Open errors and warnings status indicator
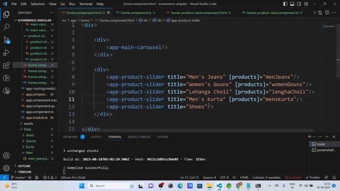Screen dimensions: 340x191 pyautogui.click(x=49, y=177)
